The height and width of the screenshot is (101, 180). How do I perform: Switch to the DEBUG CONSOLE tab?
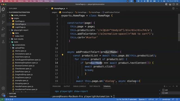click(x=80, y=86)
